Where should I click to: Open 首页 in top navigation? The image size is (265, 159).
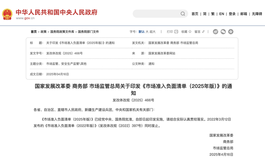195,14
